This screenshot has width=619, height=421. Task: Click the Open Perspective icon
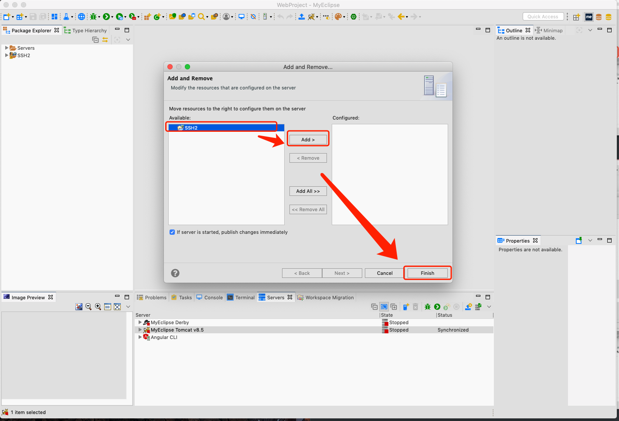[x=576, y=17]
